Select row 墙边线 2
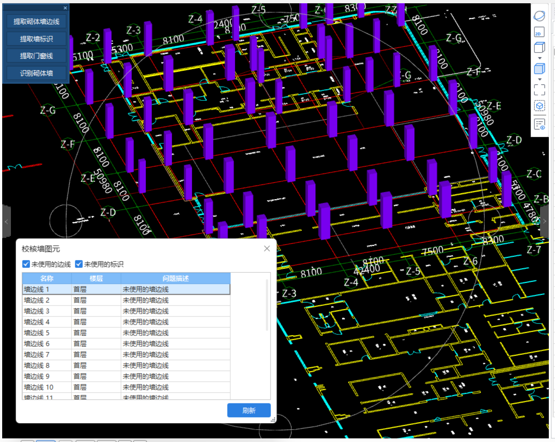The image size is (555, 442). [x=126, y=300]
